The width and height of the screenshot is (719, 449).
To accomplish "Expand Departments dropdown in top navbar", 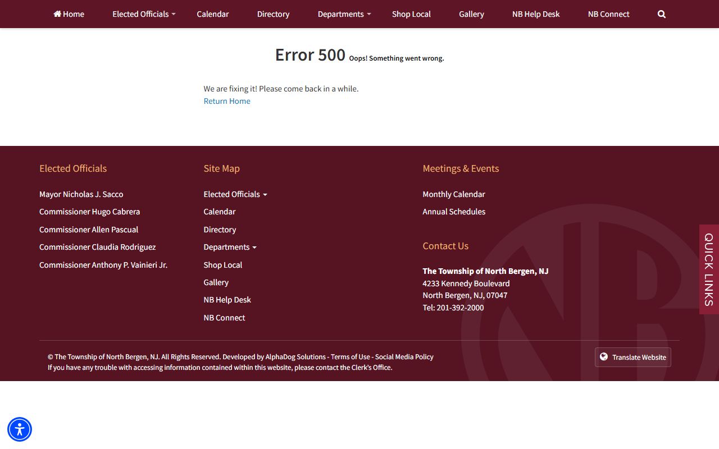I will (x=344, y=14).
